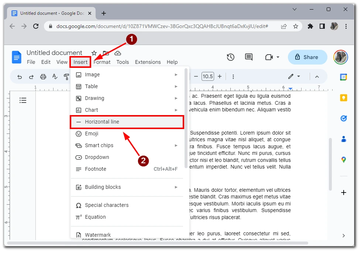Increase font size with plus button
361x253 pixels.
220,76
